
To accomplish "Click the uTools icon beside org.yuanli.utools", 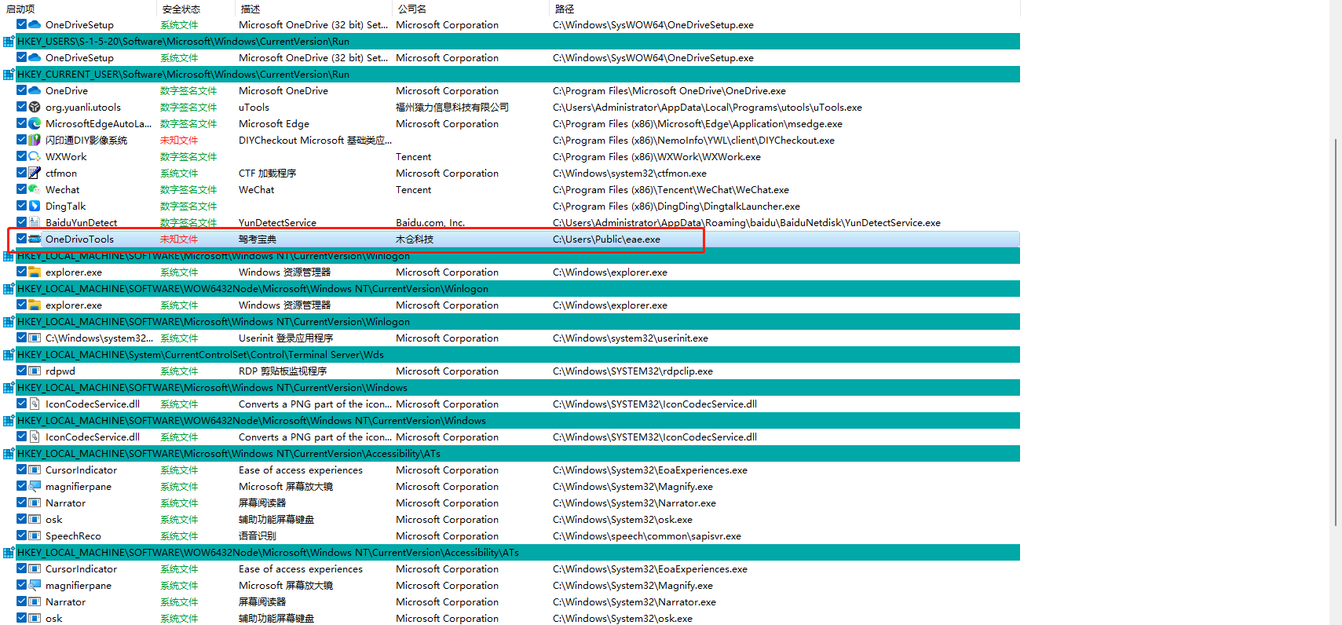I will [35, 107].
